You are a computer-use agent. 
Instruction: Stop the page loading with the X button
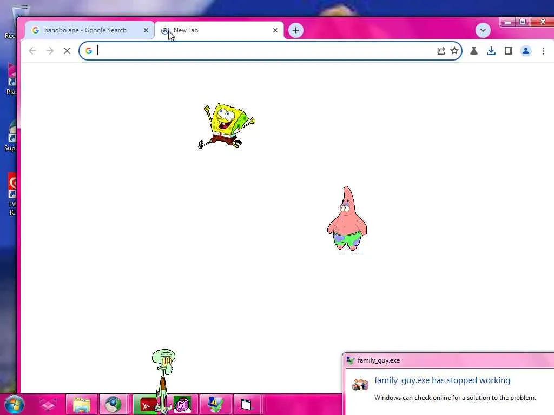67,51
